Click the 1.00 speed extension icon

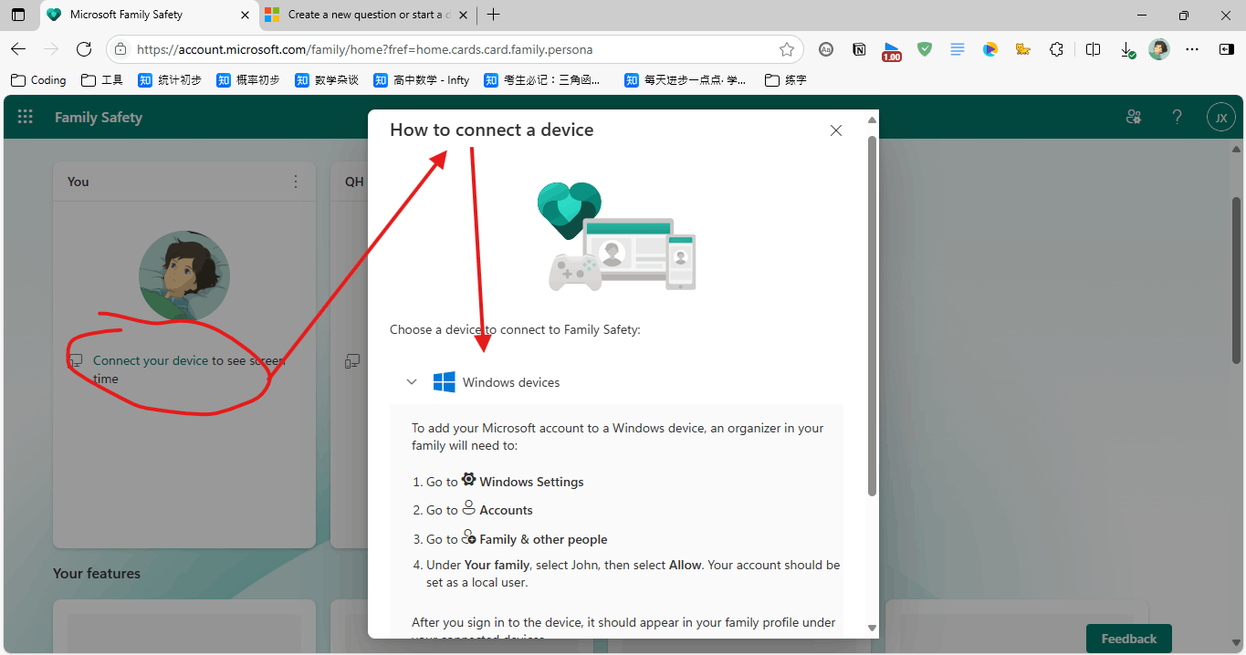point(892,51)
